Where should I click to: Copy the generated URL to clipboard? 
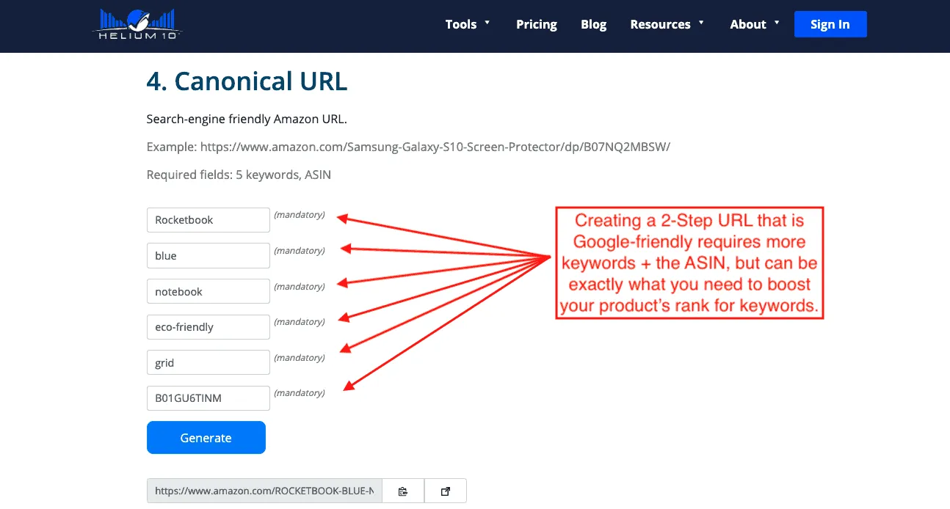pos(403,491)
